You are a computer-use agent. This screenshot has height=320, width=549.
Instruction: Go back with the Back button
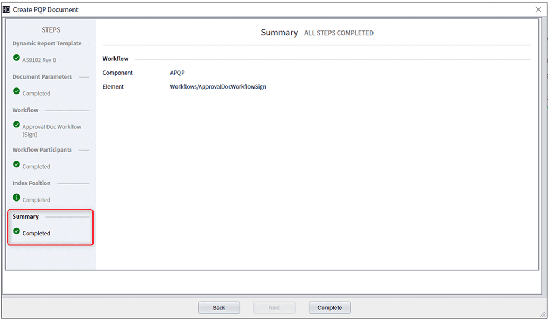219,308
